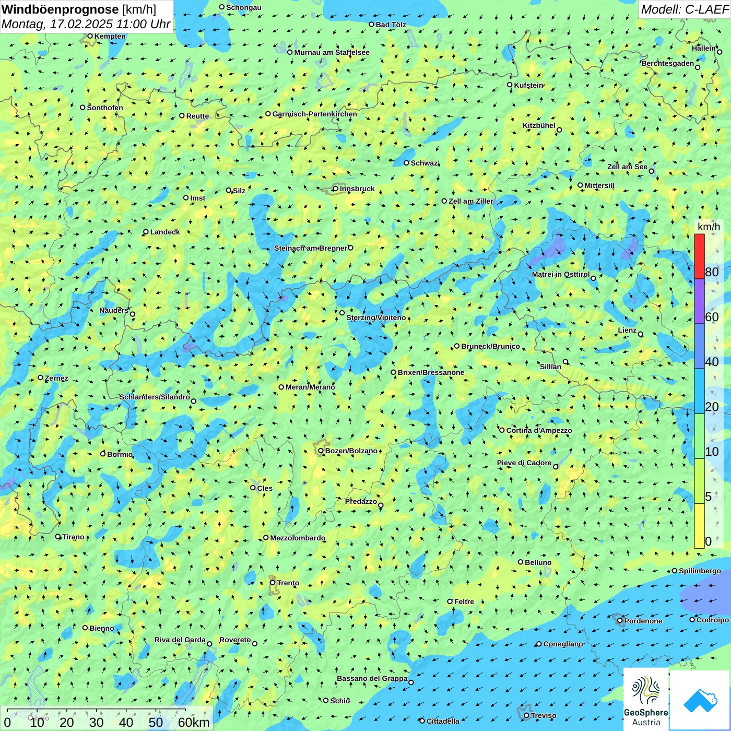The height and width of the screenshot is (731, 731).
Task: Select the Pordenone city label
Action: 643,621
